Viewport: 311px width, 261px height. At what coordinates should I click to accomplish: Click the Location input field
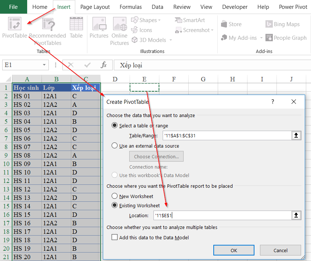coord(223,215)
